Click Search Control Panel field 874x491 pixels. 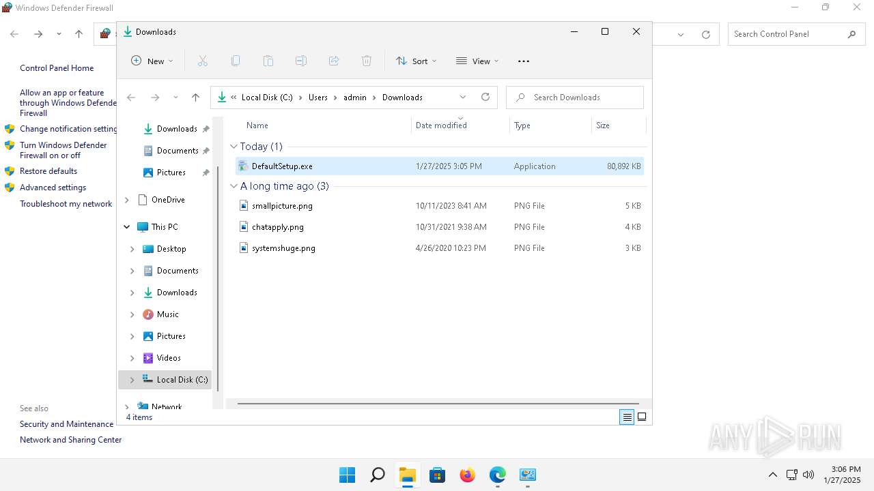click(x=796, y=34)
